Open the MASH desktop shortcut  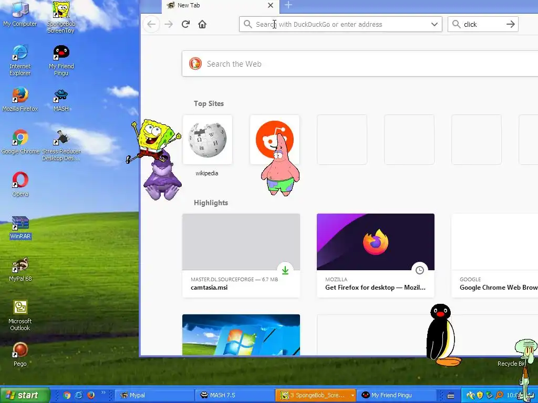click(x=61, y=99)
